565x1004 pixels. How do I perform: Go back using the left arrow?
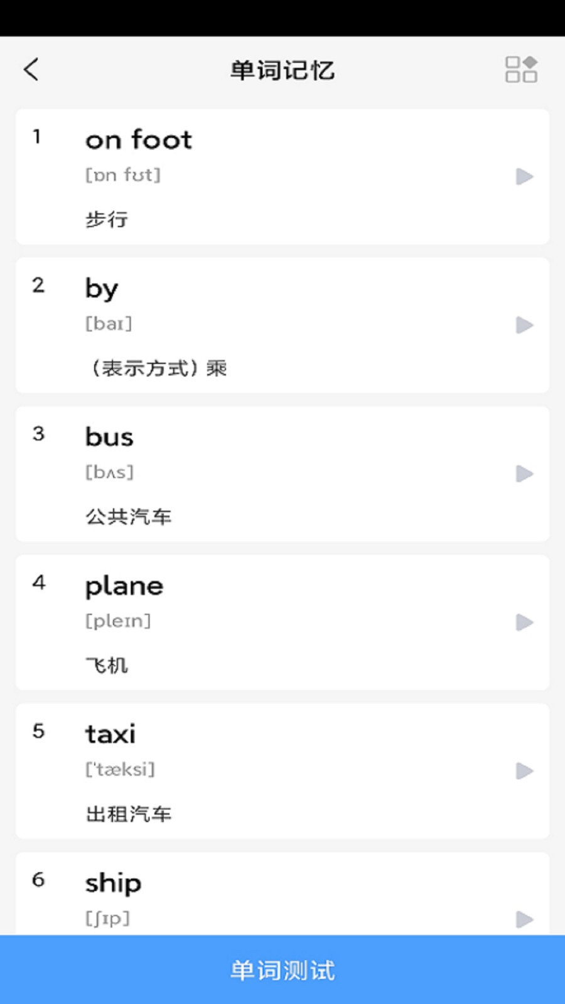pos(31,70)
